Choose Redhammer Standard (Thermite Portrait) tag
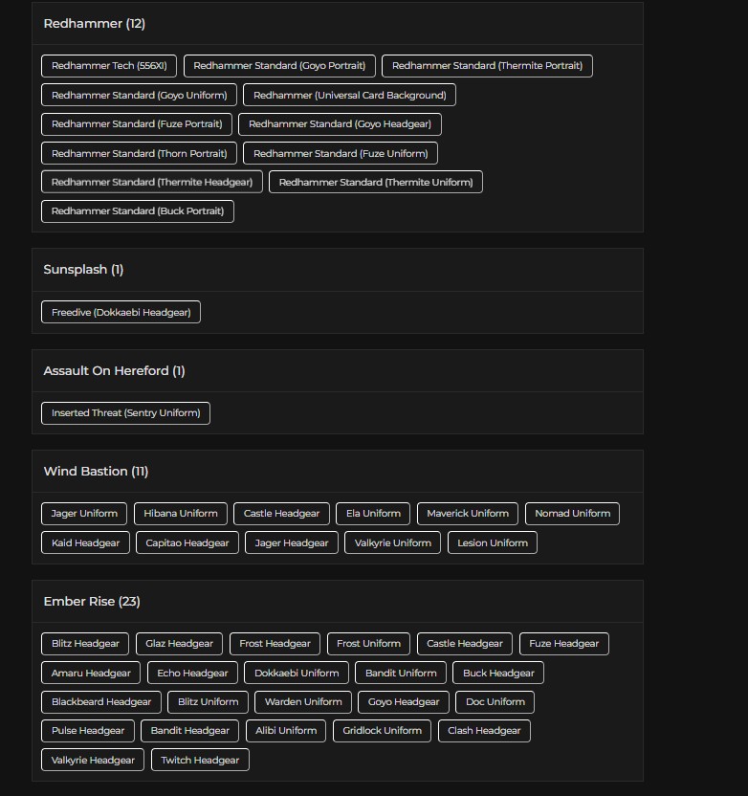This screenshot has width=748, height=796. [x=487, y=66]
